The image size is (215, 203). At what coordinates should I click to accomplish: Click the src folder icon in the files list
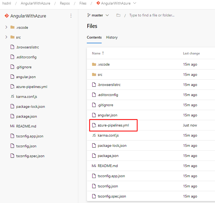pos(94,74)
